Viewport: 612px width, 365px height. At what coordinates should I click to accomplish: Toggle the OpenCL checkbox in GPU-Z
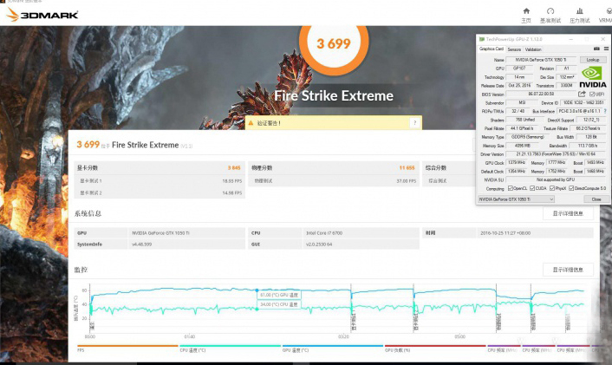[510, 188]
